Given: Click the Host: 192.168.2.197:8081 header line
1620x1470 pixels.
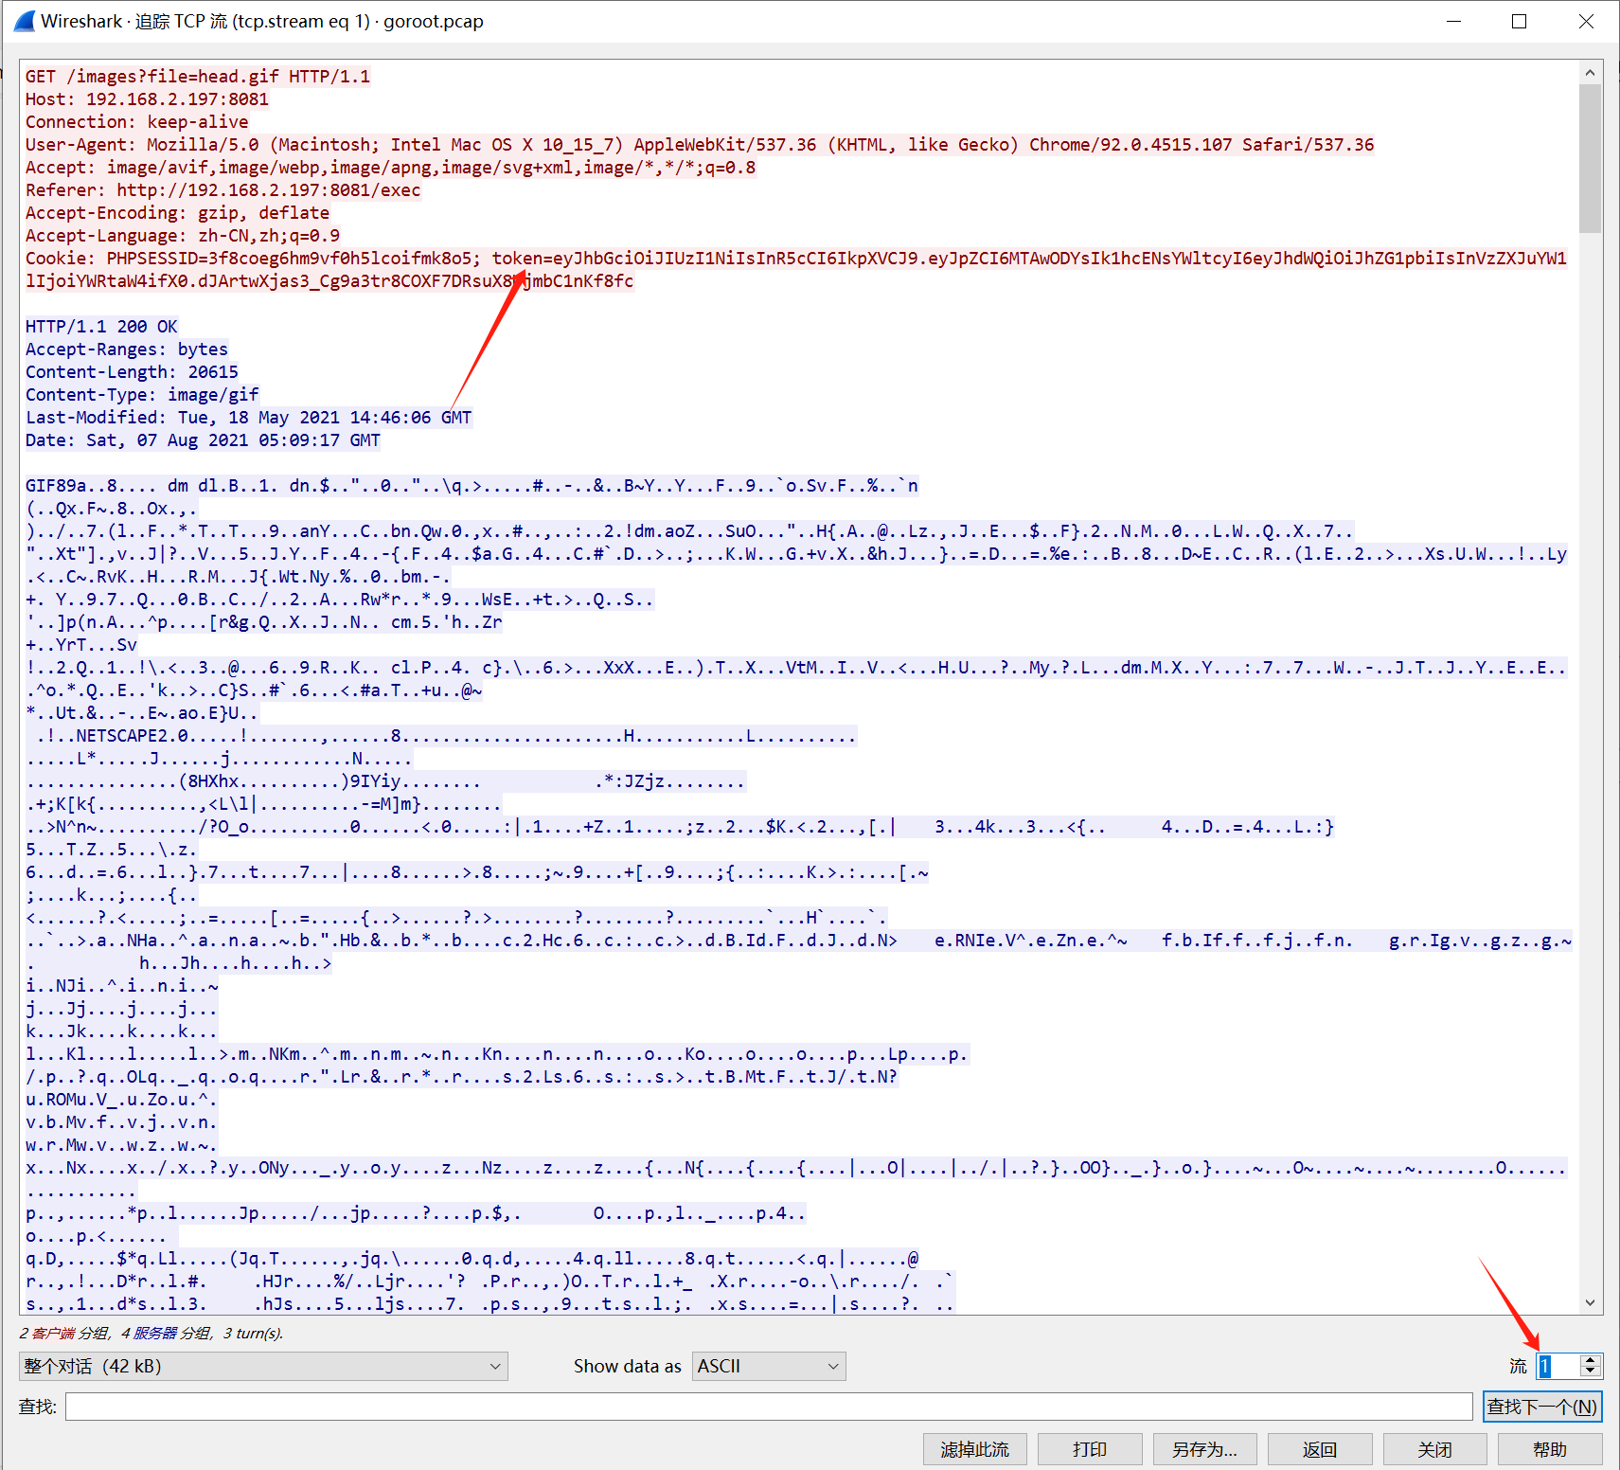Looking at the screenshot, I should (x=147, y=99).
